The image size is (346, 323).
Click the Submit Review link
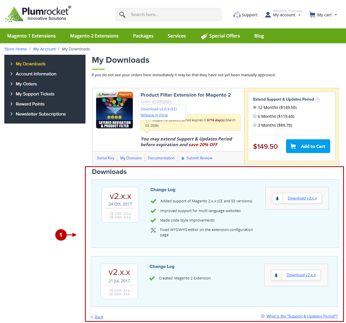click(x=199, y=158)
